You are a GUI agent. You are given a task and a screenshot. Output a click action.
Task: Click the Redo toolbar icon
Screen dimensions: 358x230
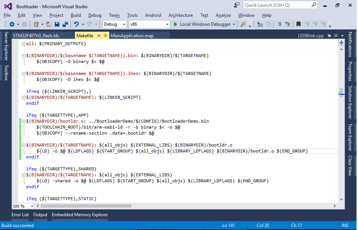[x=89, y=24]
